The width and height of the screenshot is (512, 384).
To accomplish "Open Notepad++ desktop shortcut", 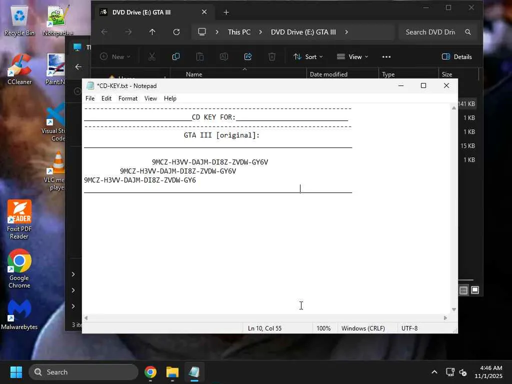I will [x=58, y=21].
